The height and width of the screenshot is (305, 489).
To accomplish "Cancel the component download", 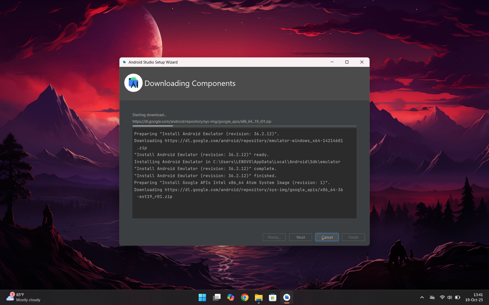I will (327, 237).
